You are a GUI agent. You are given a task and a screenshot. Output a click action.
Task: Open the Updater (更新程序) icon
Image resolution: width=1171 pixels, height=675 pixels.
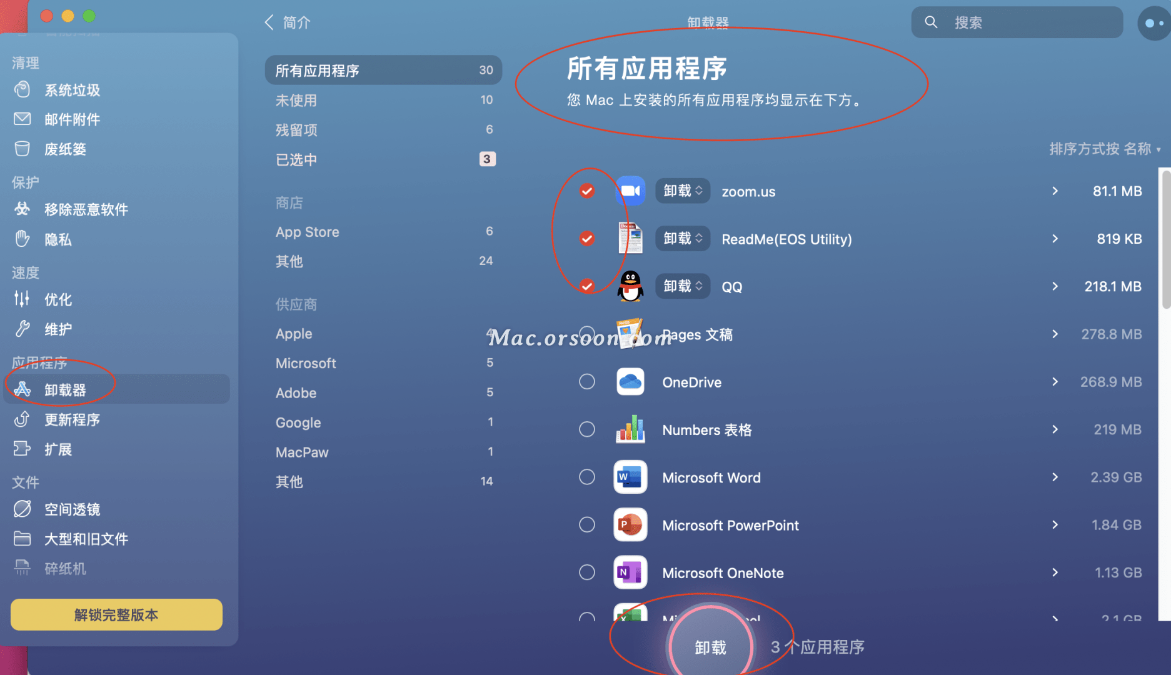coord(23,419)
